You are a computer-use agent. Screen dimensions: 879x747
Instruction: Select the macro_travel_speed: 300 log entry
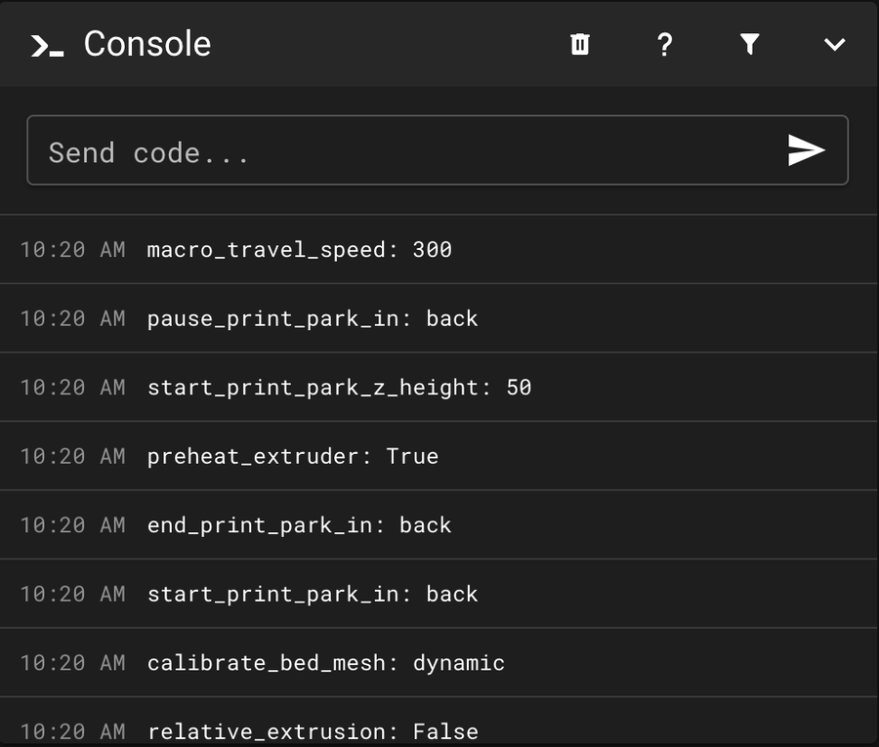click(299, 250)
